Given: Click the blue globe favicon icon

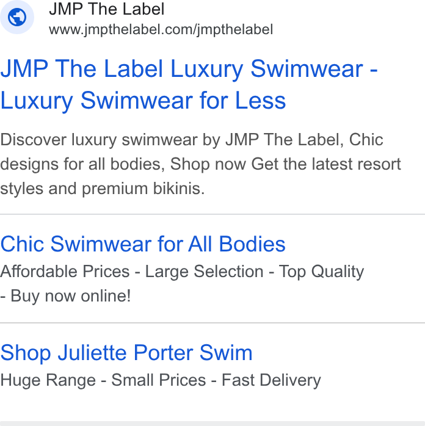Looking at the screenshot, I should (x=17, y=17).
